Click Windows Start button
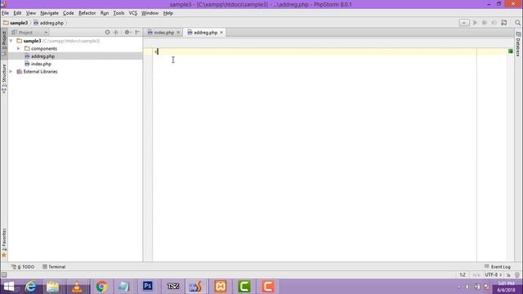Image resolution: width=523 pixels, height=294 pixels. [x=9, y=287]
